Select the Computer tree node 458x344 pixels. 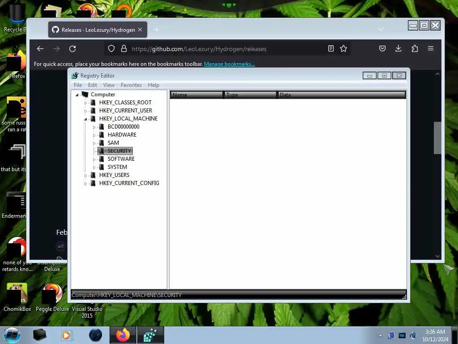click(103, 95)
